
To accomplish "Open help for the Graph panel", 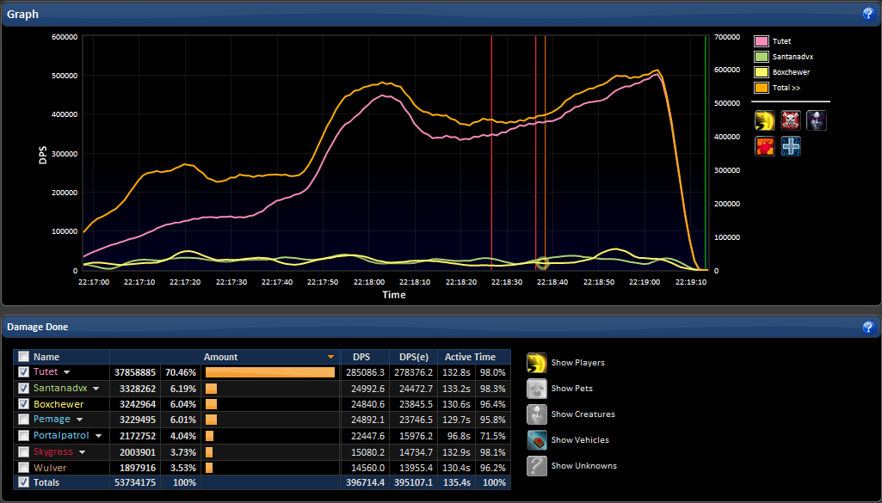I will [x=868, y=14].
